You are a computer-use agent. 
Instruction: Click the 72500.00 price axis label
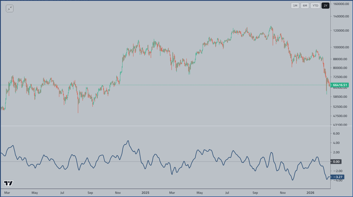coord(341,77)
